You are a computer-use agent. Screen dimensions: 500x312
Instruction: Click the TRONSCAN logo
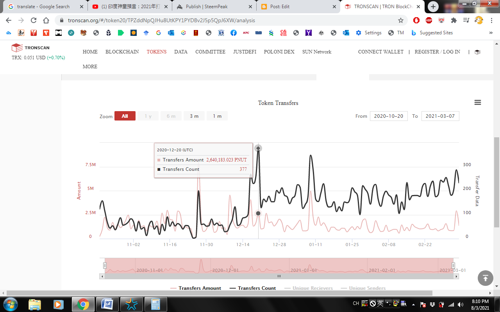pos(30,48)
